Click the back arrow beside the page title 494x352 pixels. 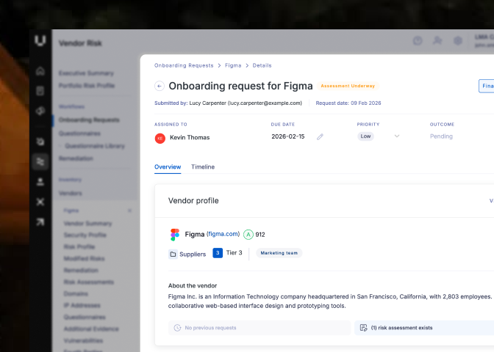[x=160, y=86]
